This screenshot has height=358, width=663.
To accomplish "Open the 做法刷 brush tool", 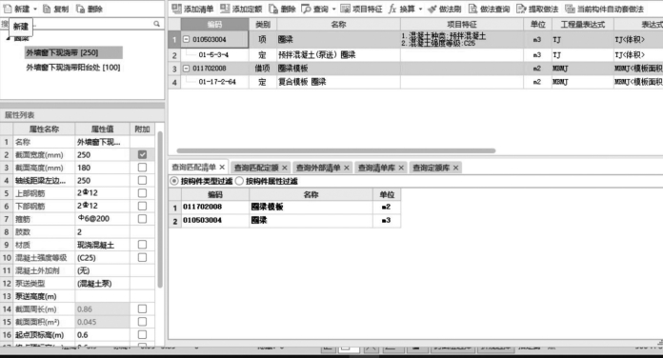I will pos(432,9).
